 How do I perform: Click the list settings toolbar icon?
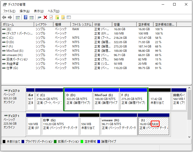coord(69,17)
